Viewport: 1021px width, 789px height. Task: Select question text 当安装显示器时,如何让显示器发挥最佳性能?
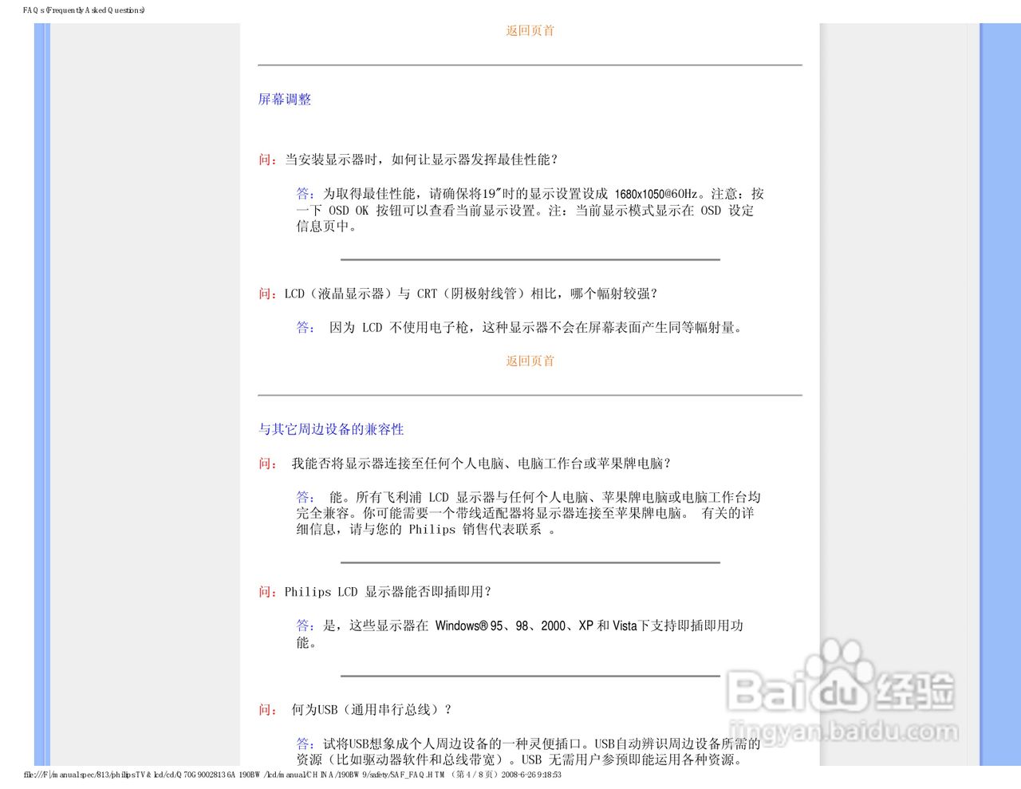(x=421, y=160)
